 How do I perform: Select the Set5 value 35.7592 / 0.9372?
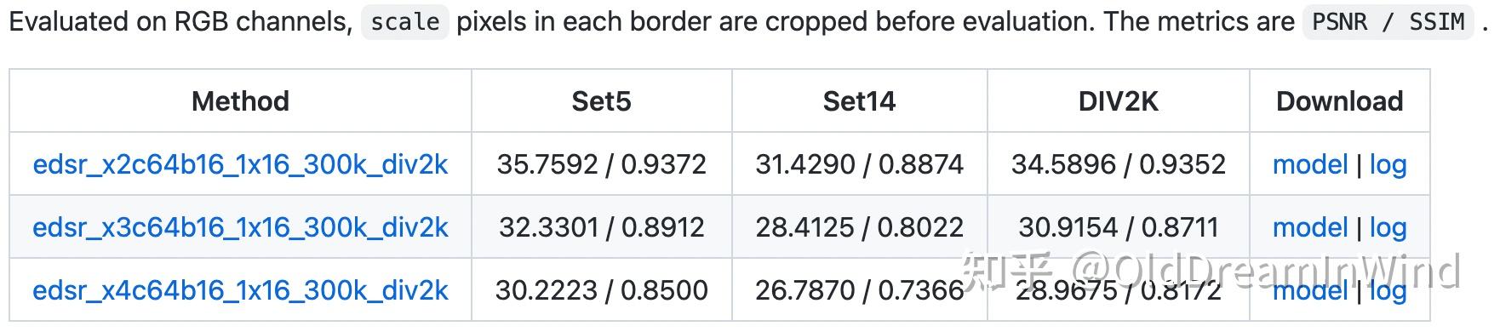601,164
